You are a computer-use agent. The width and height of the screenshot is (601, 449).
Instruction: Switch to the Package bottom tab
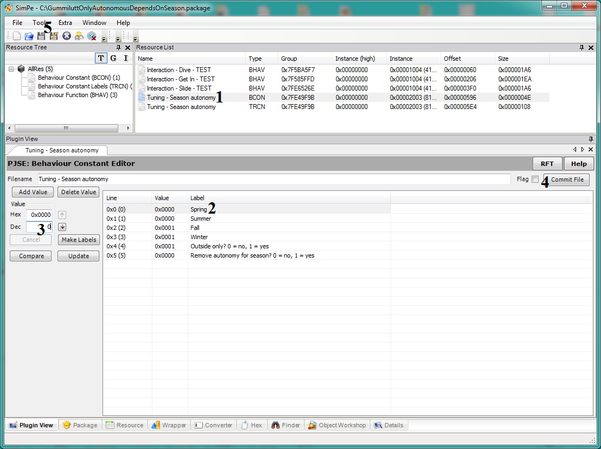(x=80, y=425)
